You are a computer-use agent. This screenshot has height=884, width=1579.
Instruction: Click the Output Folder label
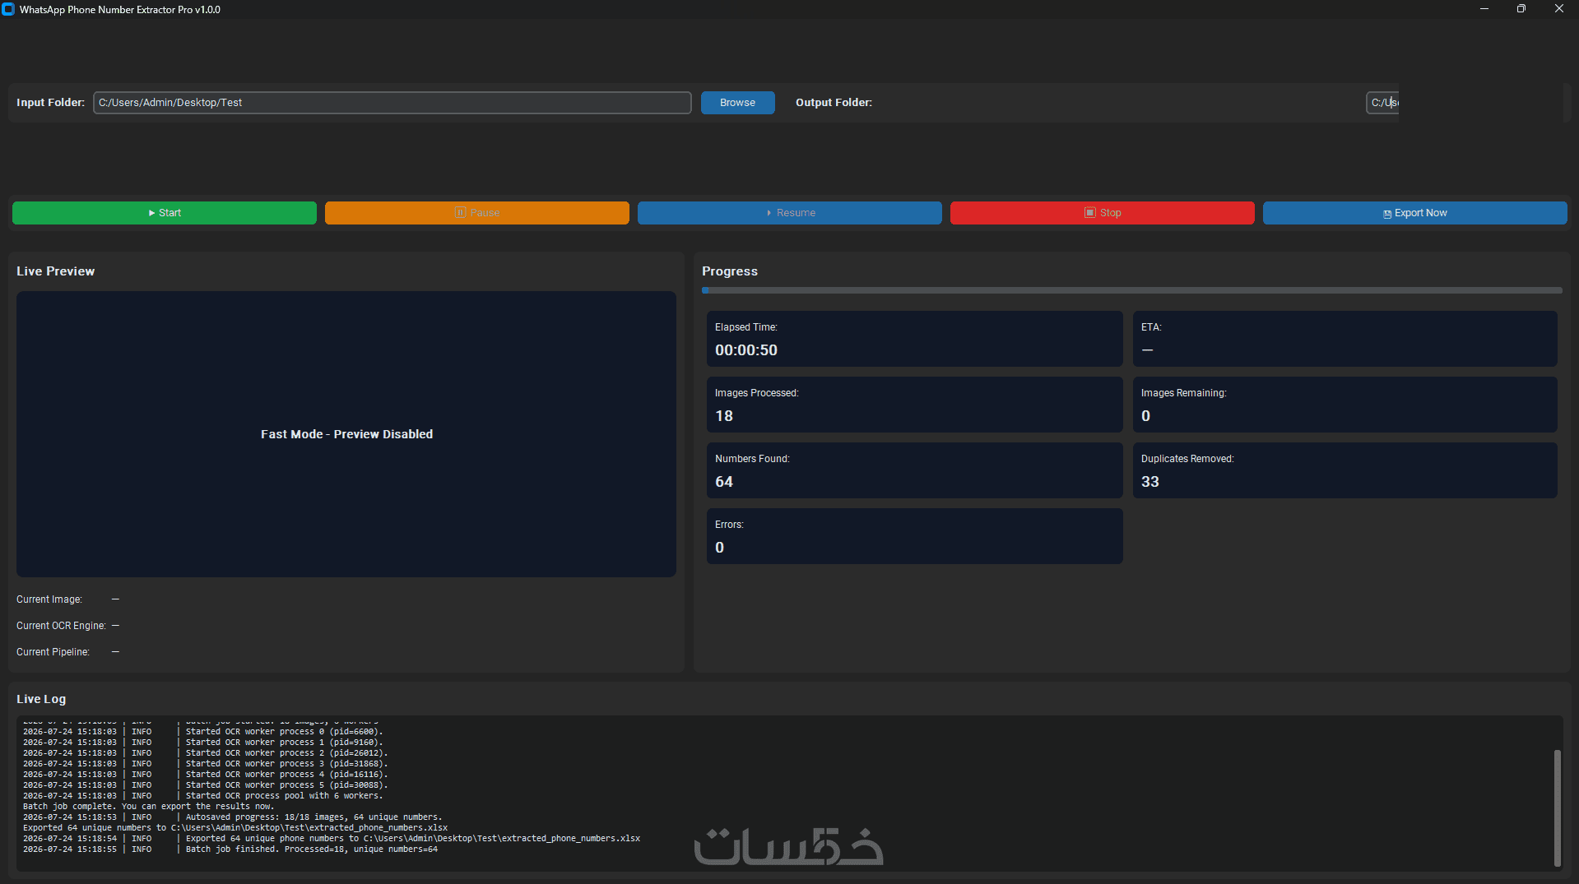click(834, 103)
